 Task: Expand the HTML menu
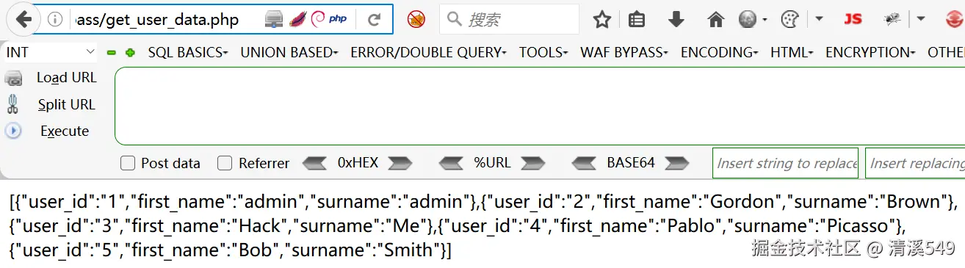tap(792, 52)
